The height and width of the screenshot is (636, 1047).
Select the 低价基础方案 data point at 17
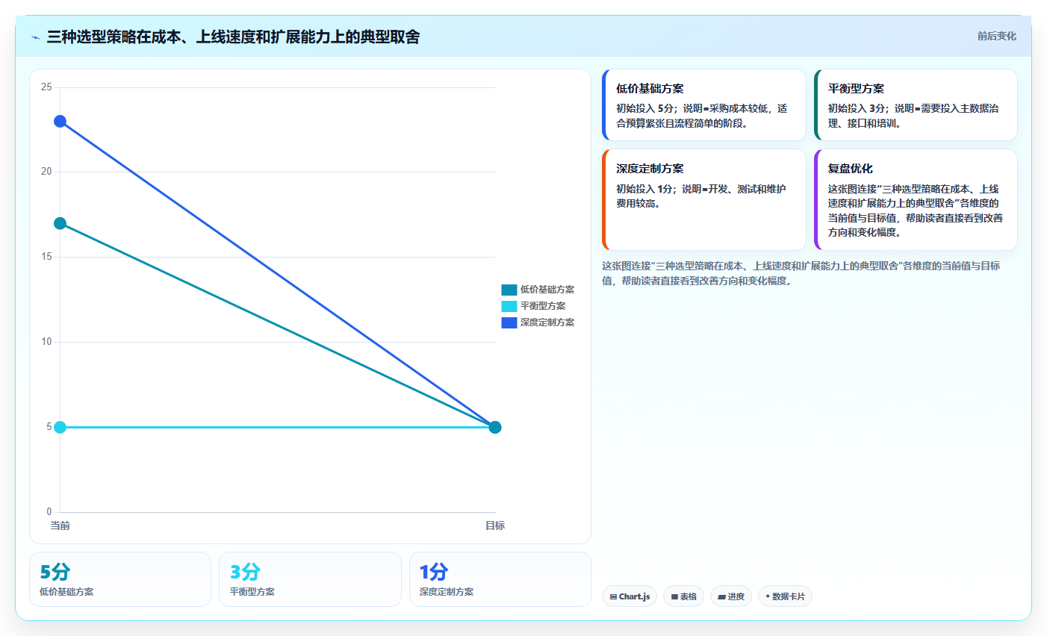pos(60,223)
